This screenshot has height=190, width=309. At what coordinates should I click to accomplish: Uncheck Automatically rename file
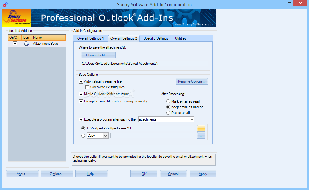tap(81, 81)
